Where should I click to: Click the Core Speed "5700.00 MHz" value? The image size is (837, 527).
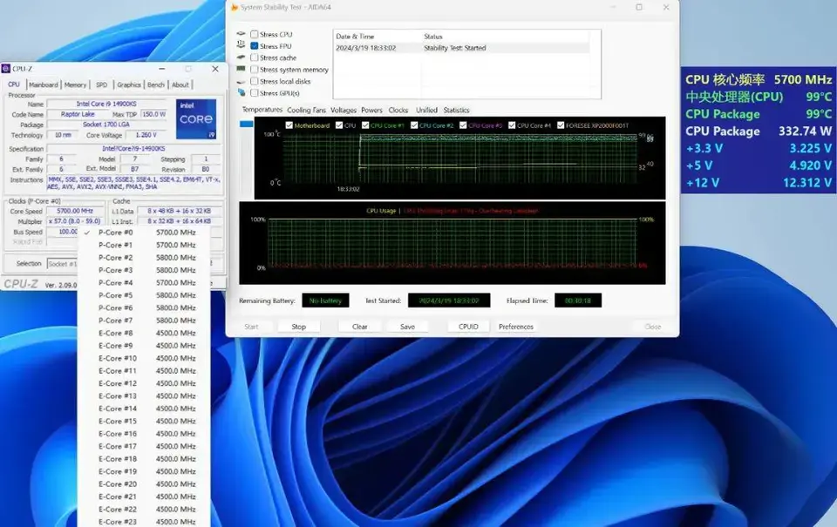[x=75, y=211]
